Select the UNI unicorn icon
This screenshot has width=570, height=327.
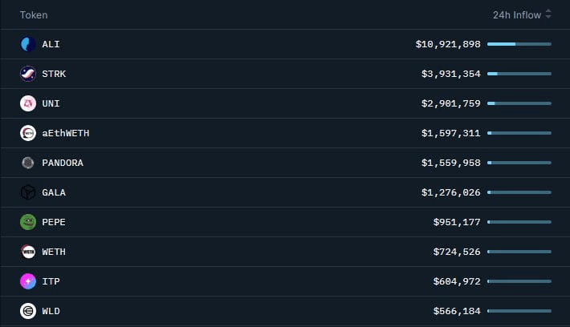click(x=28, y=103)
